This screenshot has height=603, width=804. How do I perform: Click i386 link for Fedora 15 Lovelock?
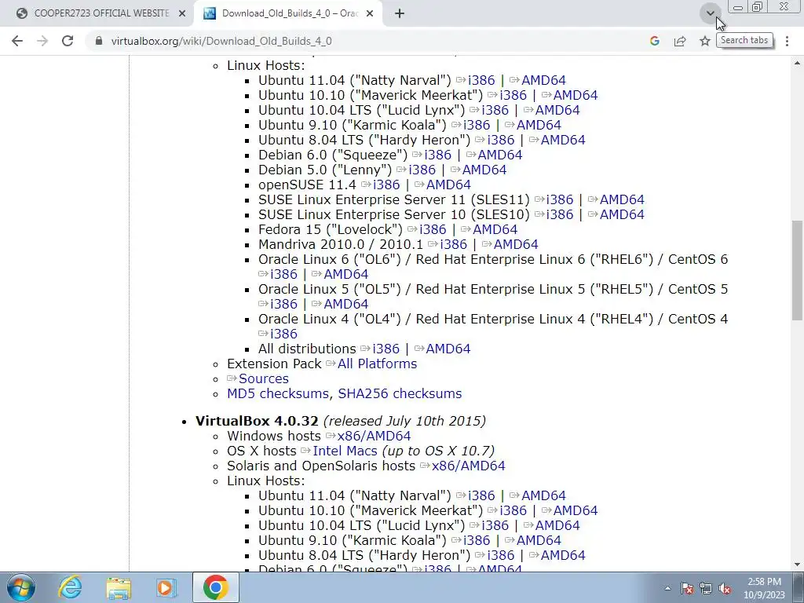pos(433,230)
